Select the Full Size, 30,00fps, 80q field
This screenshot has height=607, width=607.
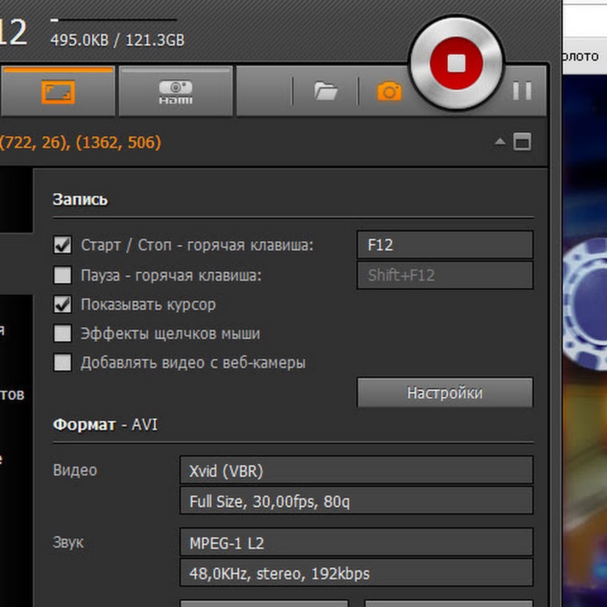(356, 501)
